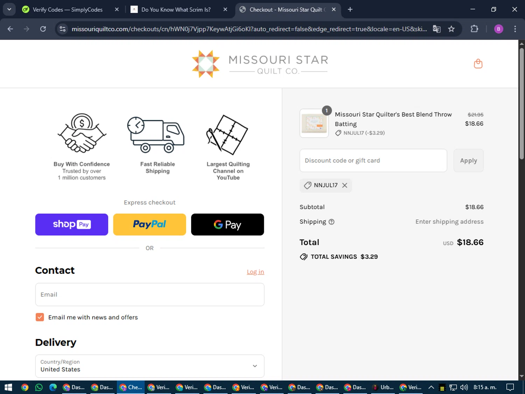Click the Log in link
The height and width of the screenshot is (394, 525).
[255, 272]
